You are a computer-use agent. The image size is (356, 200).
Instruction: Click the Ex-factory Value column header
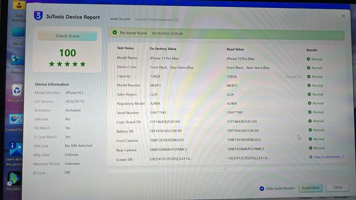[x=163, y=49]
